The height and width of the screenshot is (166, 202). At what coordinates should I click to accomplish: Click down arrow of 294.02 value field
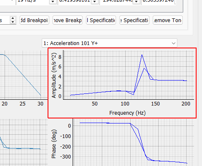[x=136, y=2]
